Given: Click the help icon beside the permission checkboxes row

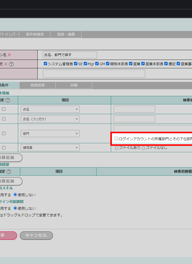Looking at the screenshot, I should point(11,64).
